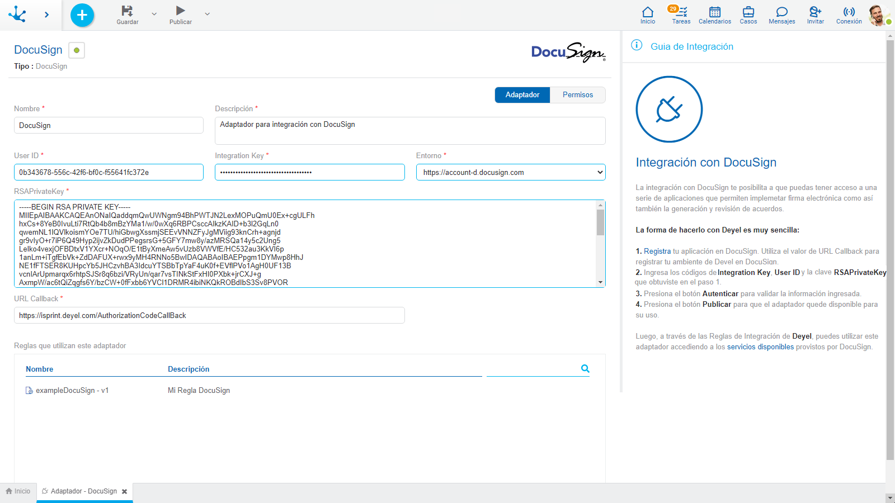The height and width of the screenshot is (503, 895).
Task: Click the Descripción text area
Action: coord(410,131)
